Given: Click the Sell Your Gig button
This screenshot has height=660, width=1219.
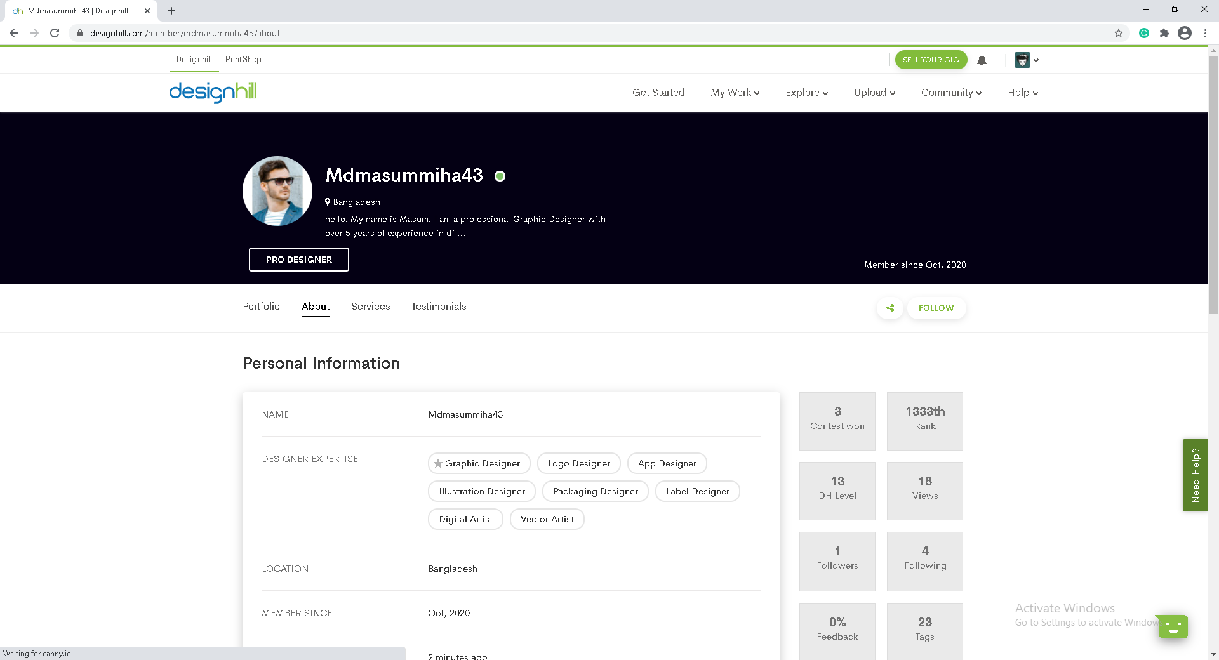Looking at the screenshot, I should click(x=931, y=60).
